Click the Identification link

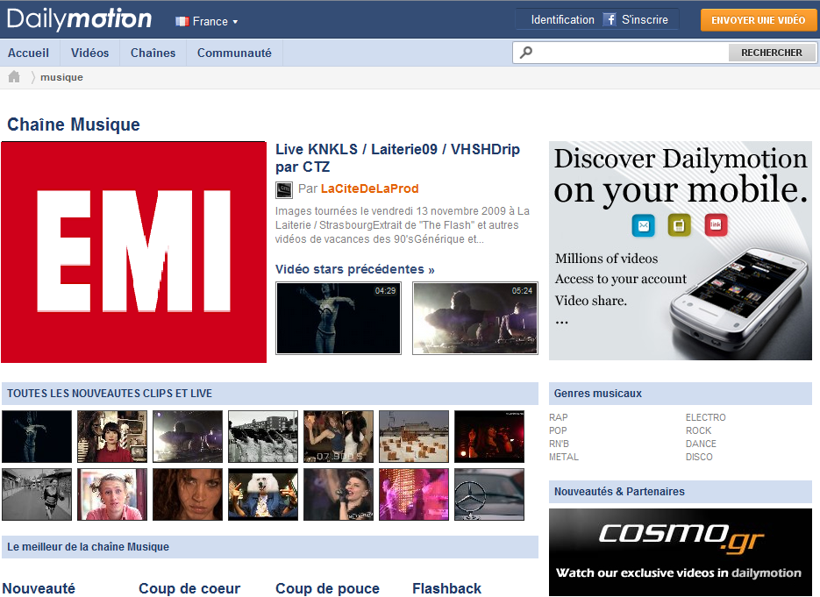coord(563,20)
